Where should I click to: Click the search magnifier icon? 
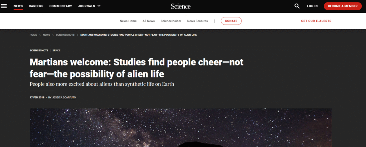pyautogui.click(x=297, y=6)
